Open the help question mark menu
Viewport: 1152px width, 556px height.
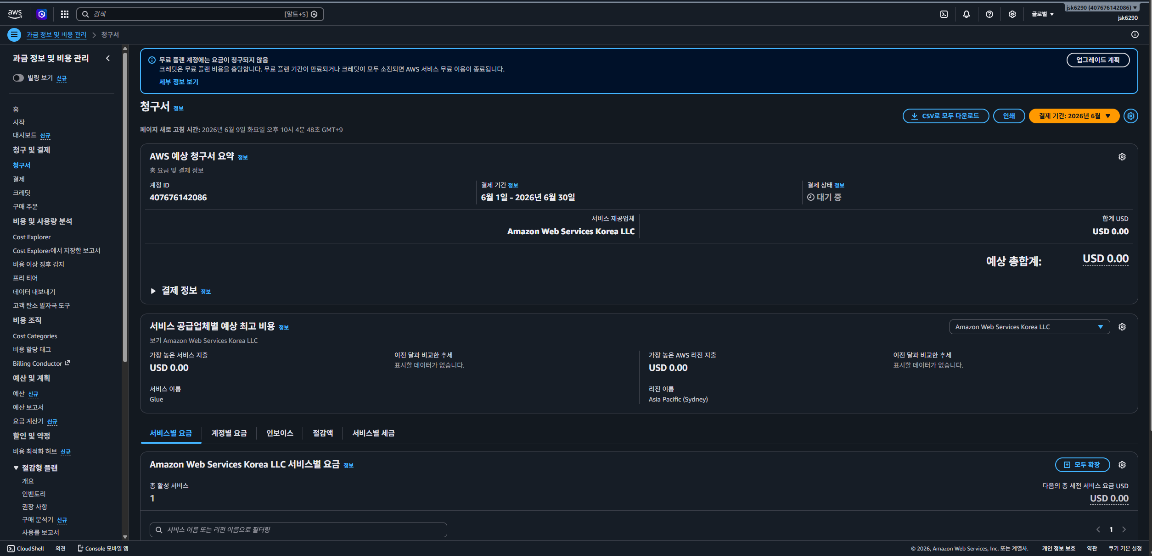(x=989, y=14)
